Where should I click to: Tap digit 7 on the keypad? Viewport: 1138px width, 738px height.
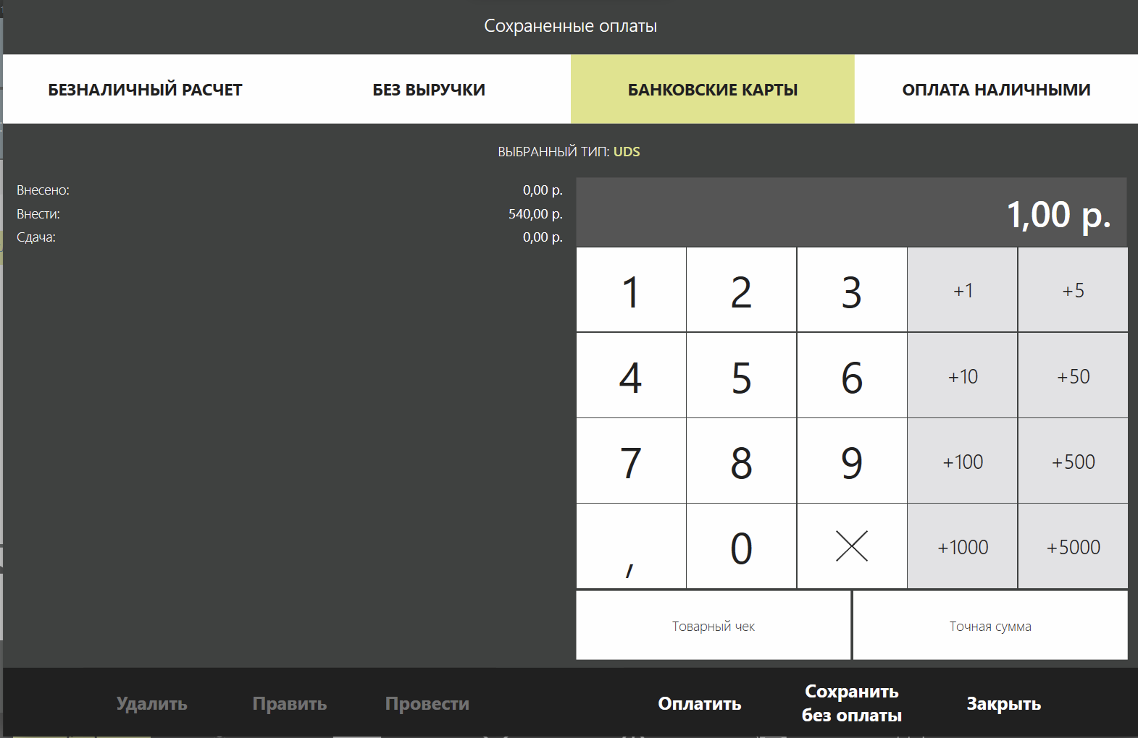[x=631, y=461]
